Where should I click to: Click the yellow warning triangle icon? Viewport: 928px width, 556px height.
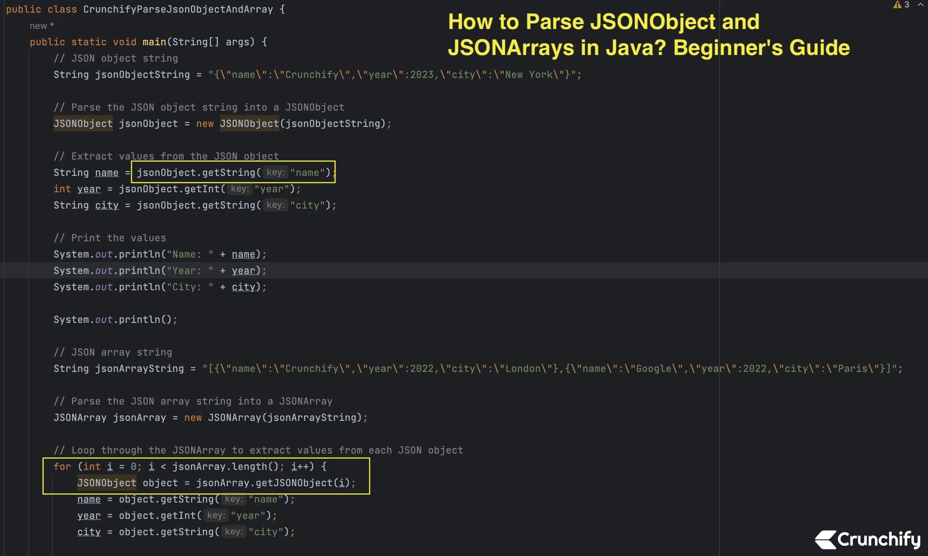tap(897, 5)
